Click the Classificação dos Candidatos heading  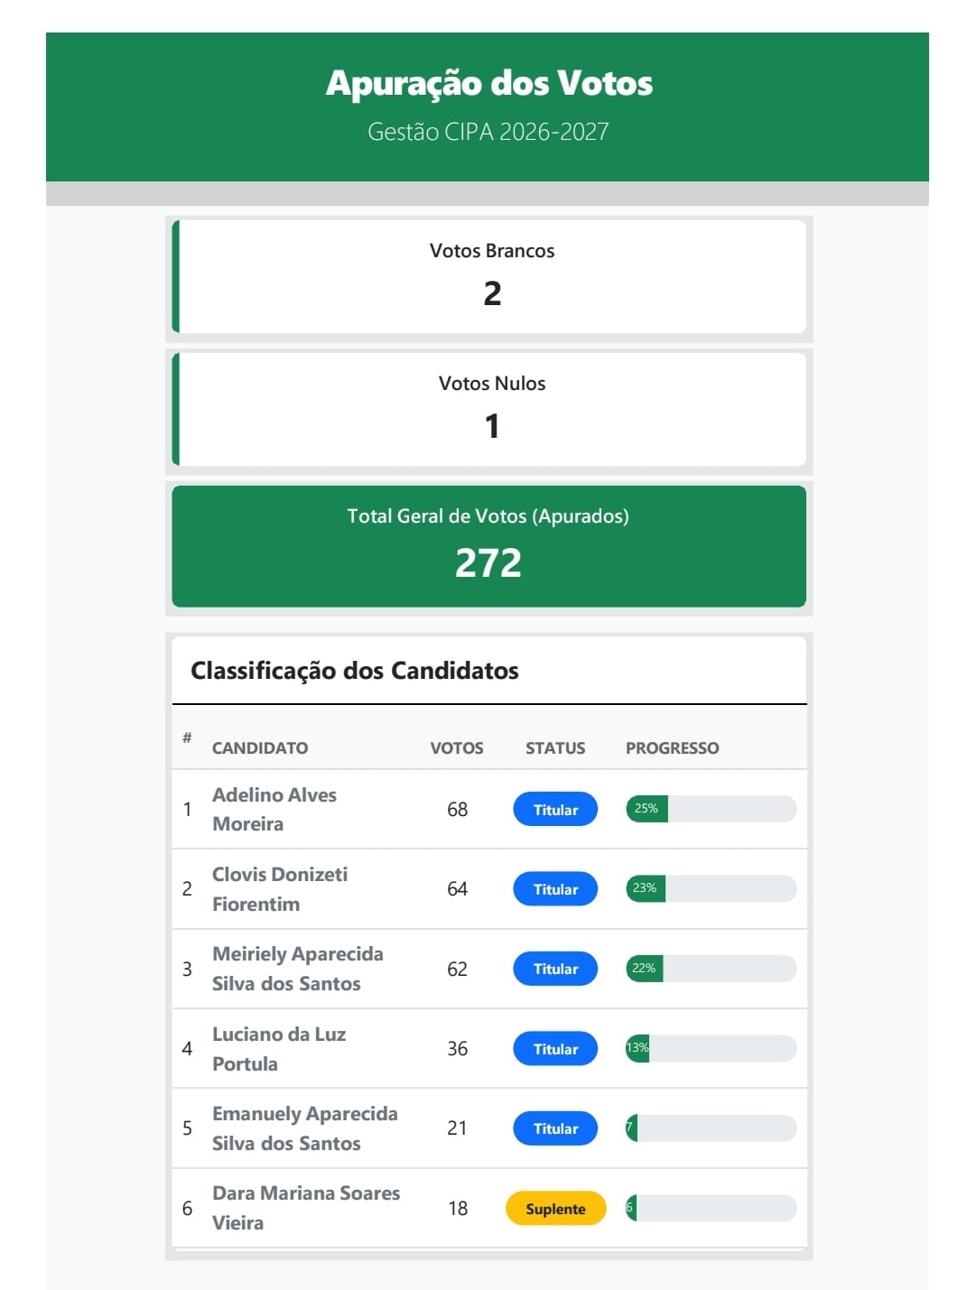click(353, 670)
